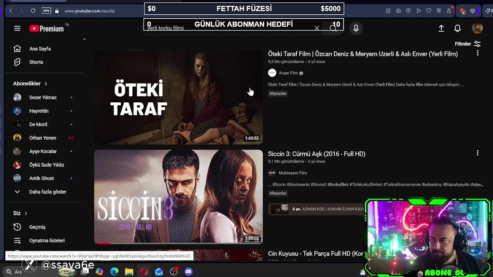Viewport: 493px width, 277px height.
Task: Bookmark page with the heart icon
Action: (429, 11)
